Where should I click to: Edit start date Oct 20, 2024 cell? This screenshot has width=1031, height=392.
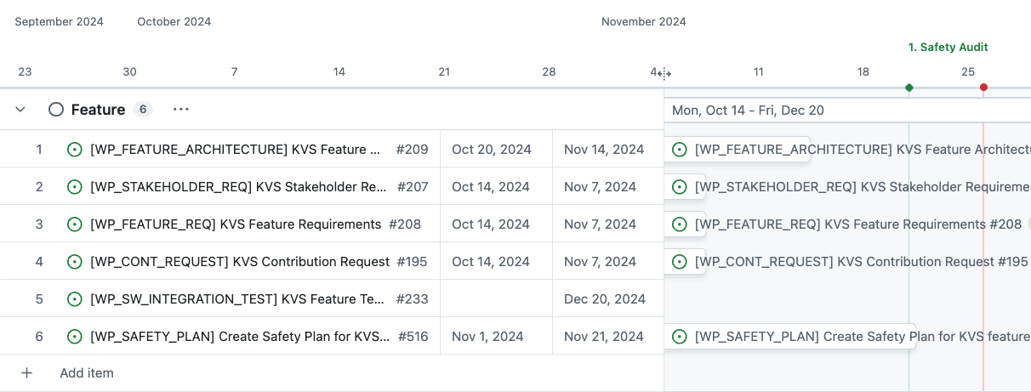[492, 150]
